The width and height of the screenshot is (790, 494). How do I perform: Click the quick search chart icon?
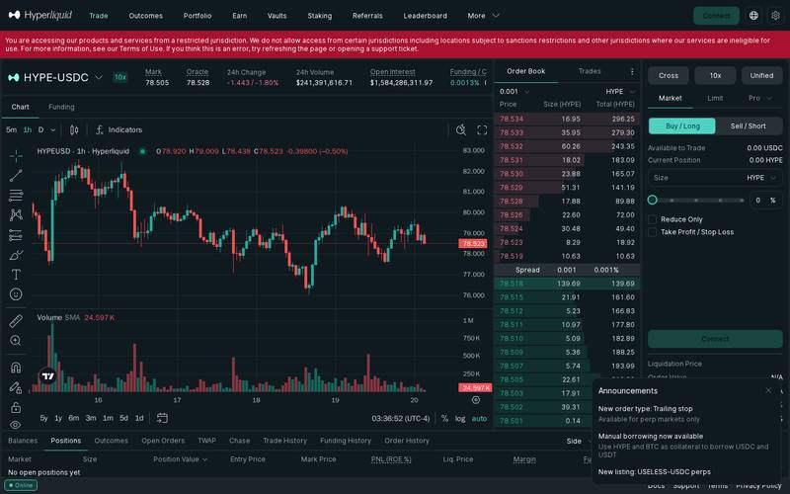pyautogui.click(x=460, y=130)
